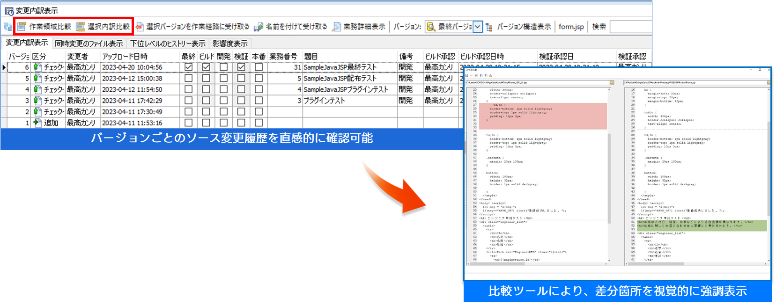Switch to the 同時変更のファイル表示 tab
The image size is (776, 306).
pyautogui.click(x=89, y=44)
